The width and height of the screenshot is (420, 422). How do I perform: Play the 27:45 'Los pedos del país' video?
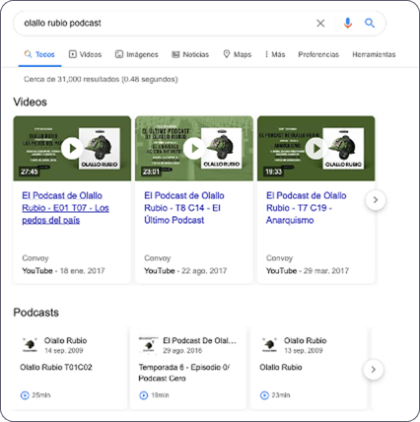[72, 149]
